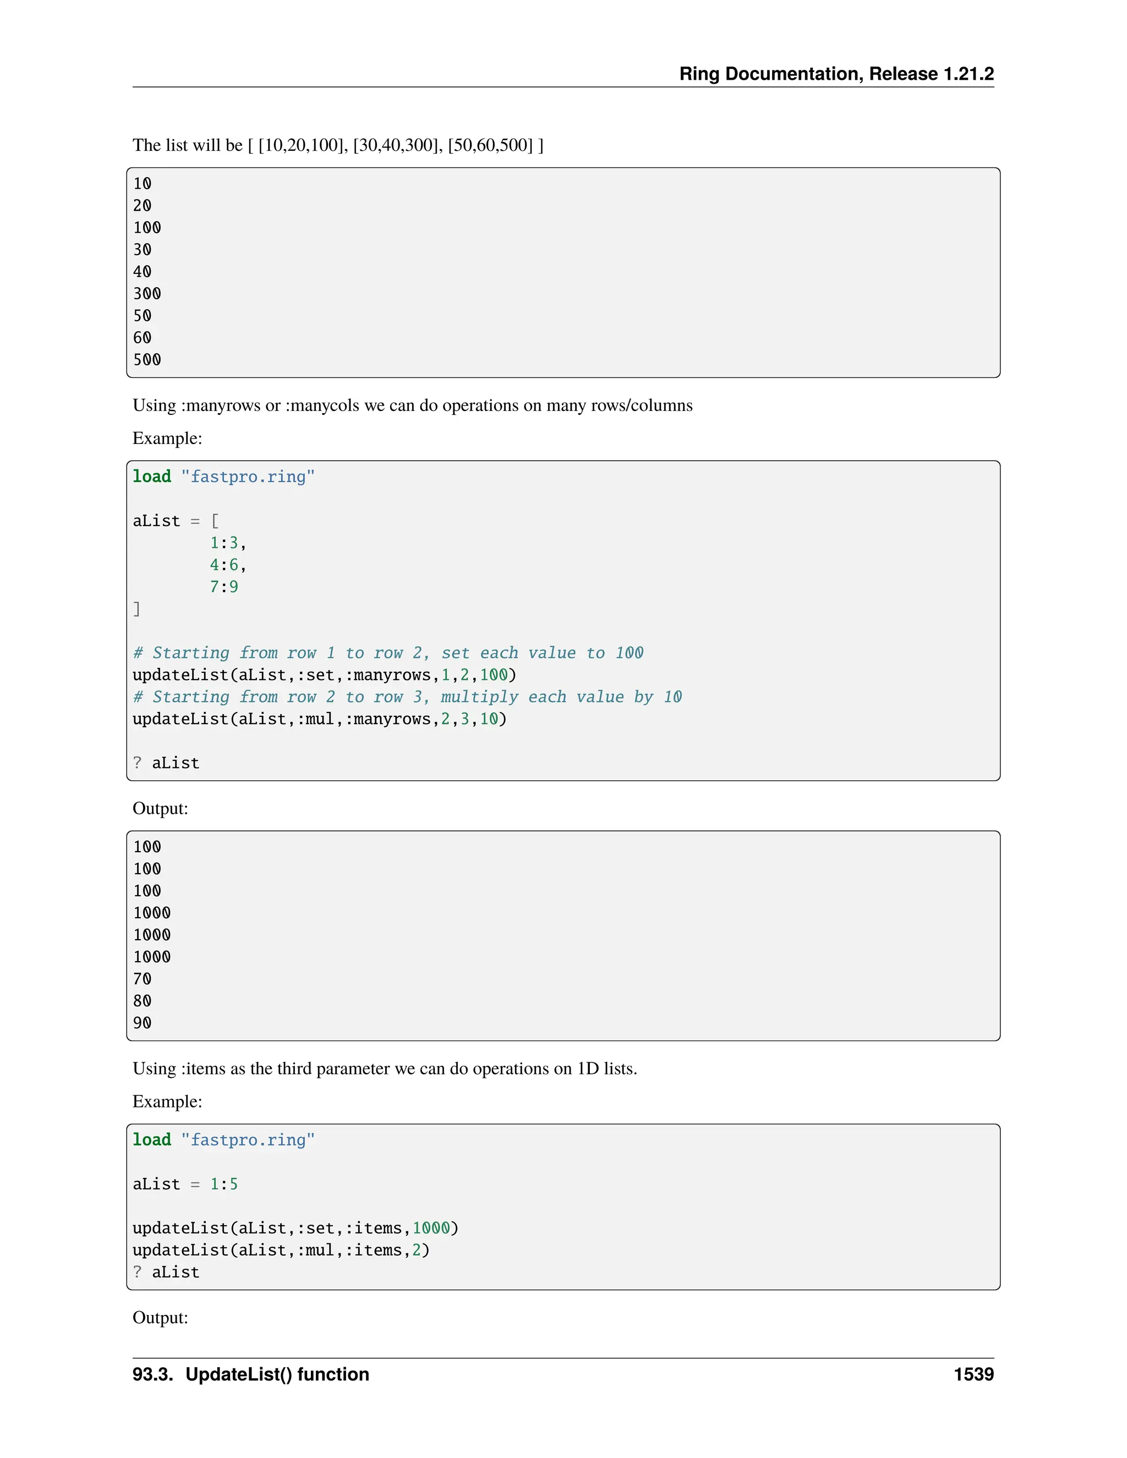The width and height of the screenshot is (1127, 1458).
Task: Click the sentence about :items third parameter
Action: tap(385, 1068)
